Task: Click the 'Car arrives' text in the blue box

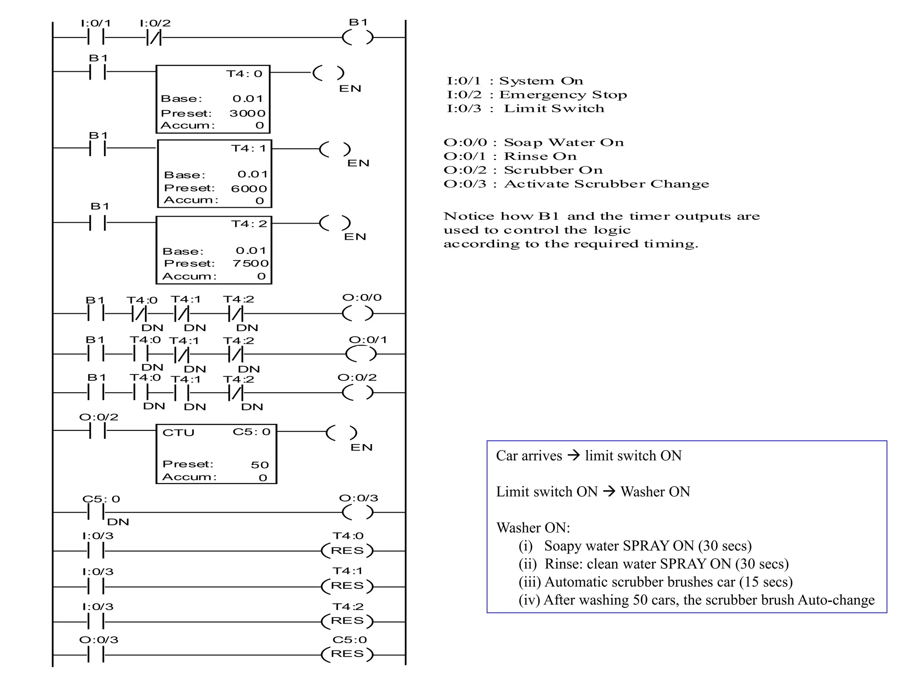Action: tap(529, 456)
